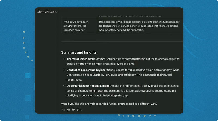Click the Summary and Insights heading
218x121 pixels.
79,52
